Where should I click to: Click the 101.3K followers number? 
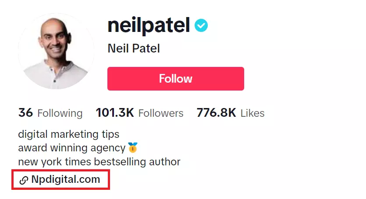pyautogui.click(x=115, y=113)
